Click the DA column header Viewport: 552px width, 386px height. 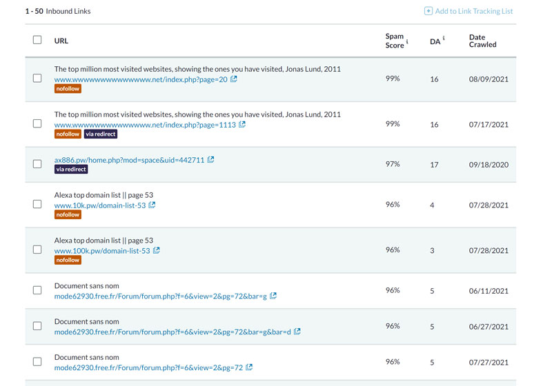[x=435, y=41]
